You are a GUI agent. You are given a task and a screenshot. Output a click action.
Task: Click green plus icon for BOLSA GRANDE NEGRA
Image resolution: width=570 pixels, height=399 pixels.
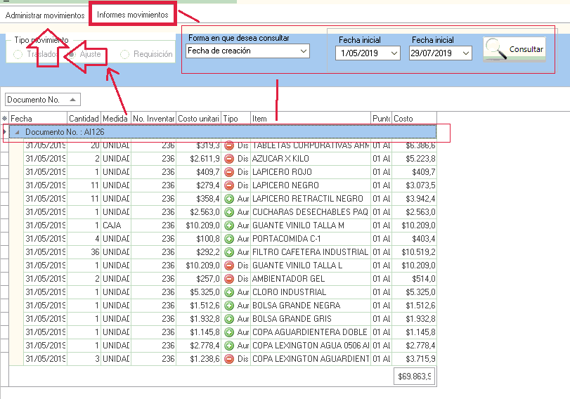point(229,306)
